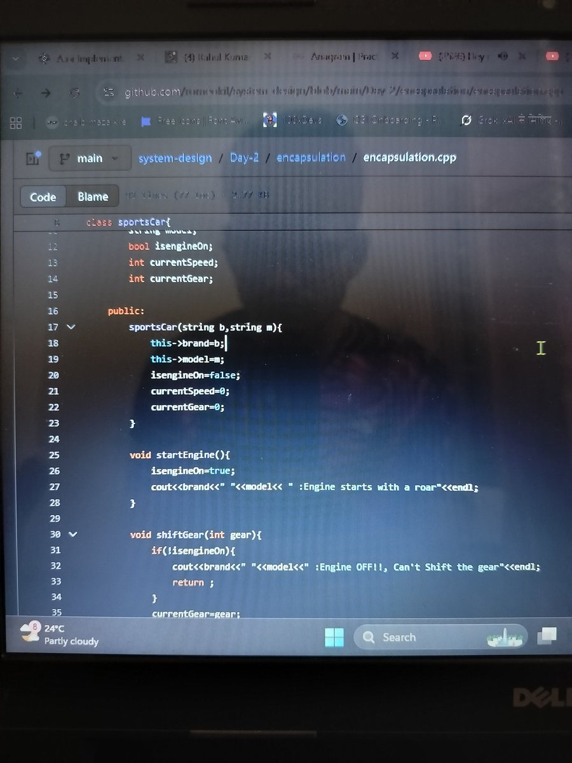Click 'int currentSpeed;' code line
Image resolution: width=572 pixels, height=763 pixels.
pos(174,263)
